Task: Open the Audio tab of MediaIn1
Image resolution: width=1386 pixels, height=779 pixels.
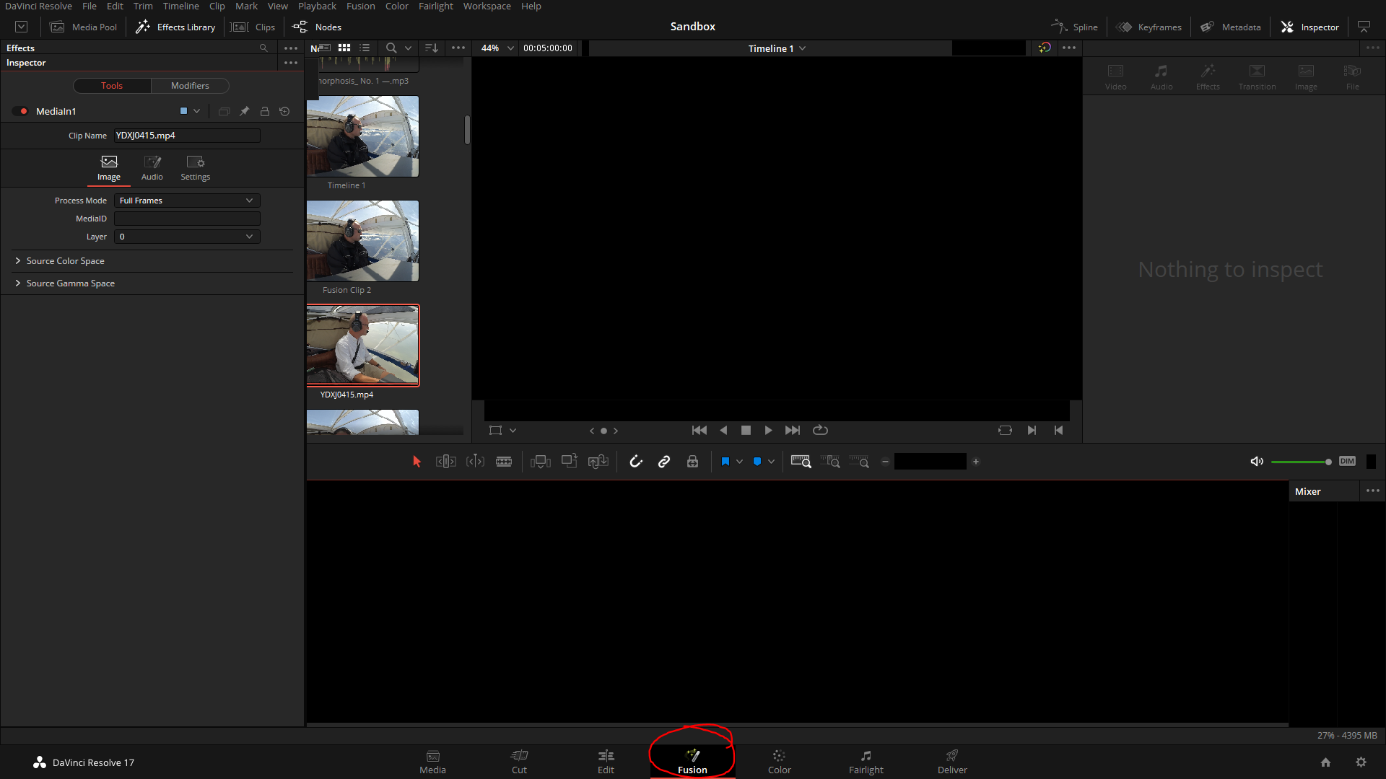Action: (152, 168)
